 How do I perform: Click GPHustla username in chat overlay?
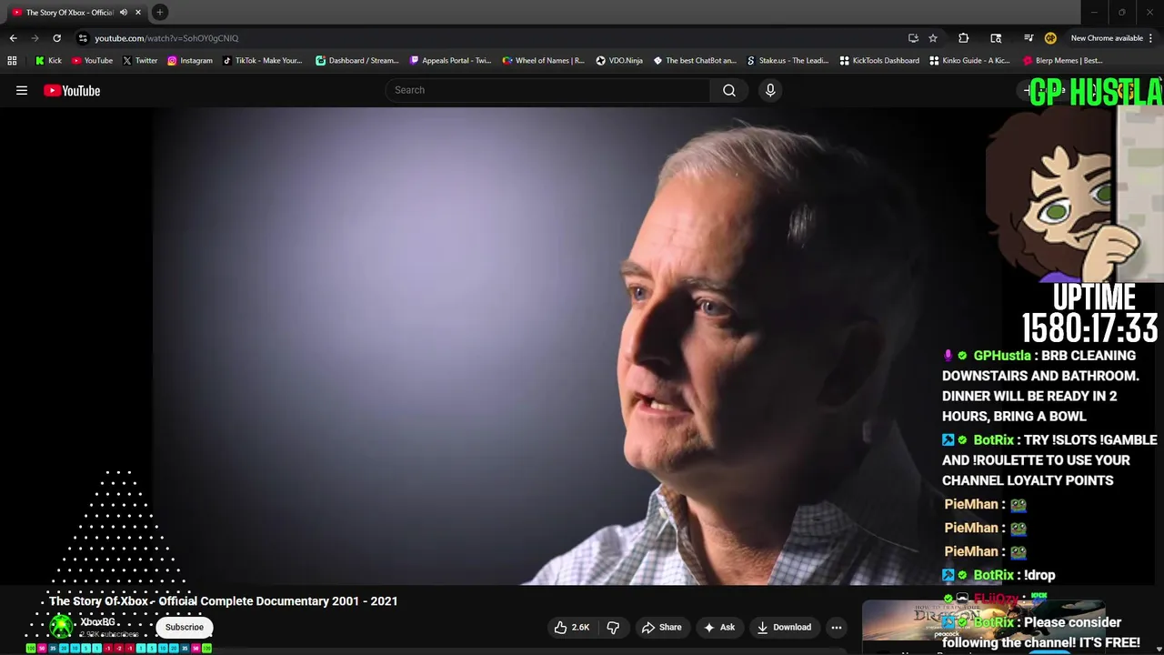point(1002,356)
